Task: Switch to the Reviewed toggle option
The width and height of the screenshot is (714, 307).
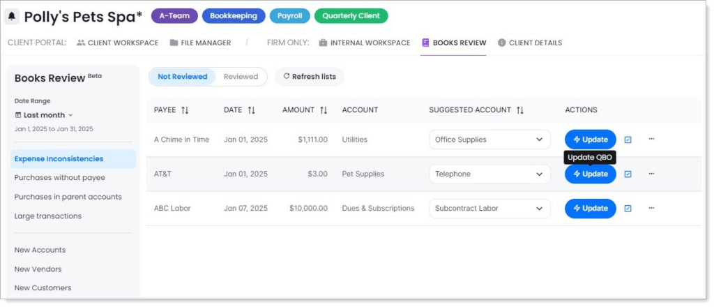Action: click(x=241, y=77)
